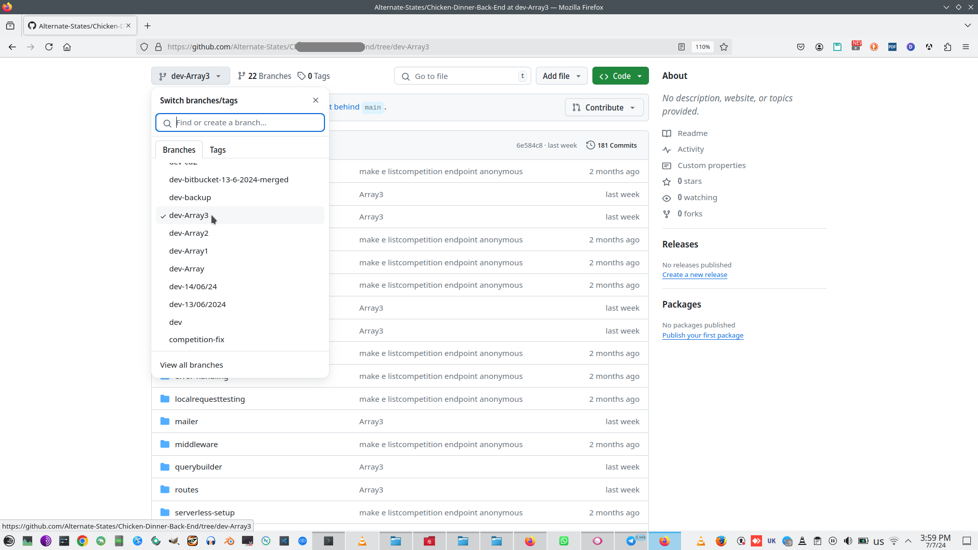Viewport: 978px width, 550px height.
Task: Star the repository
Action: 667,182
